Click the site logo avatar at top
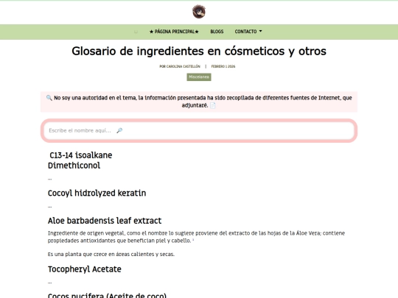 199,12
